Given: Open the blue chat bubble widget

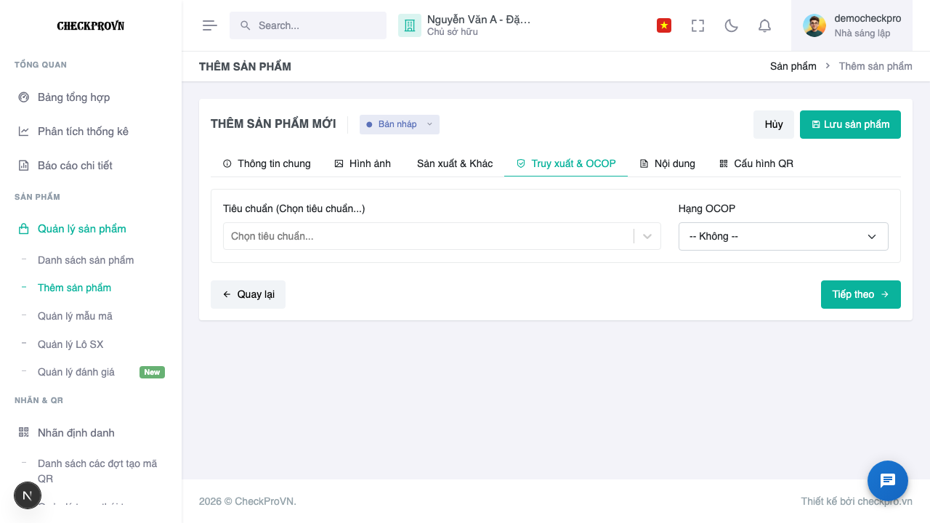Looking at the screenshot, I should coord(888,481).
